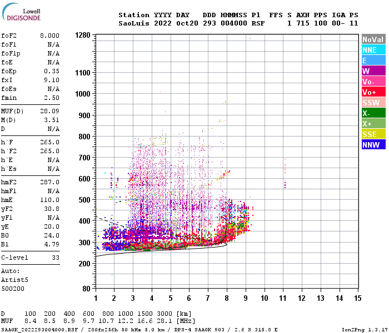Click the Lowell Digisonde logo
Image resolution: width=389 pixels, height=333 pixels.
coord(21,12)
